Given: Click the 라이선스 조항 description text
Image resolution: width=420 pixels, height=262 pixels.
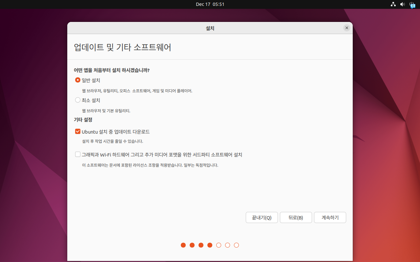Looking at the screenshot, I should pos(150,165).
